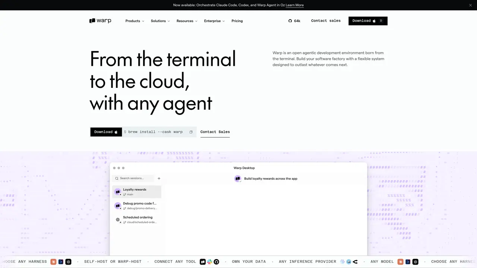This screenshot has width=477, height=268.
Task: Expand the Solutions menu
Action: coord(160,21)
